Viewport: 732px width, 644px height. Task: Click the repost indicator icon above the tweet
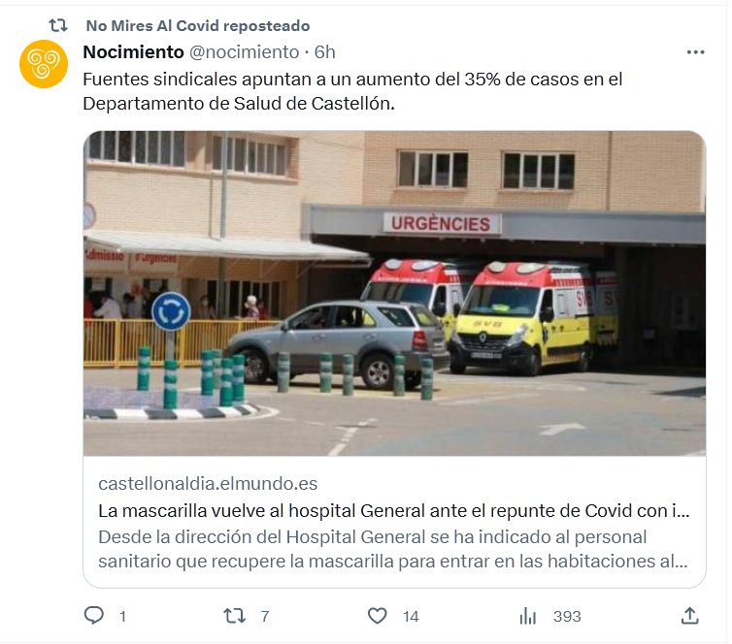coord(59,25)
